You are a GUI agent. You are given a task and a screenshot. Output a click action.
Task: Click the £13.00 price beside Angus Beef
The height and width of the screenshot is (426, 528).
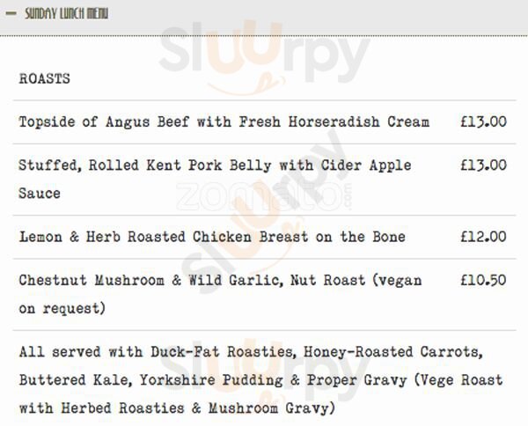pyautogui.click(x=483, y=121)
